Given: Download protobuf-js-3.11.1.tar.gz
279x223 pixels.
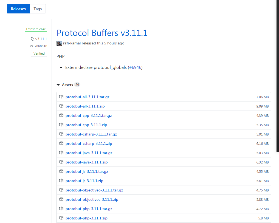Looking at the screenshot, I should (x=87, y=171).
